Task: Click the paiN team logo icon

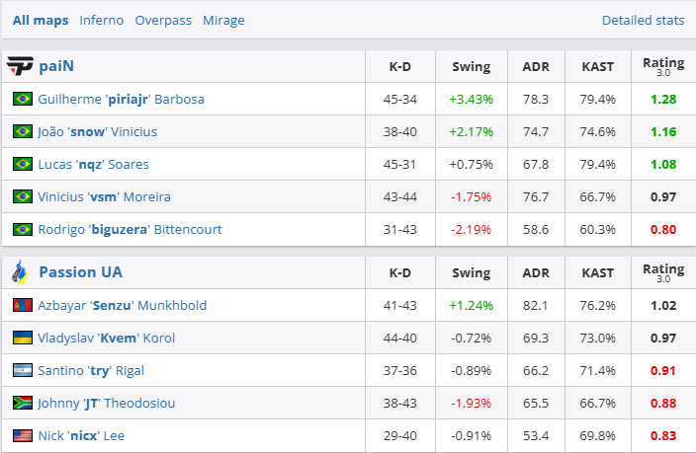Action: point(20,66)
